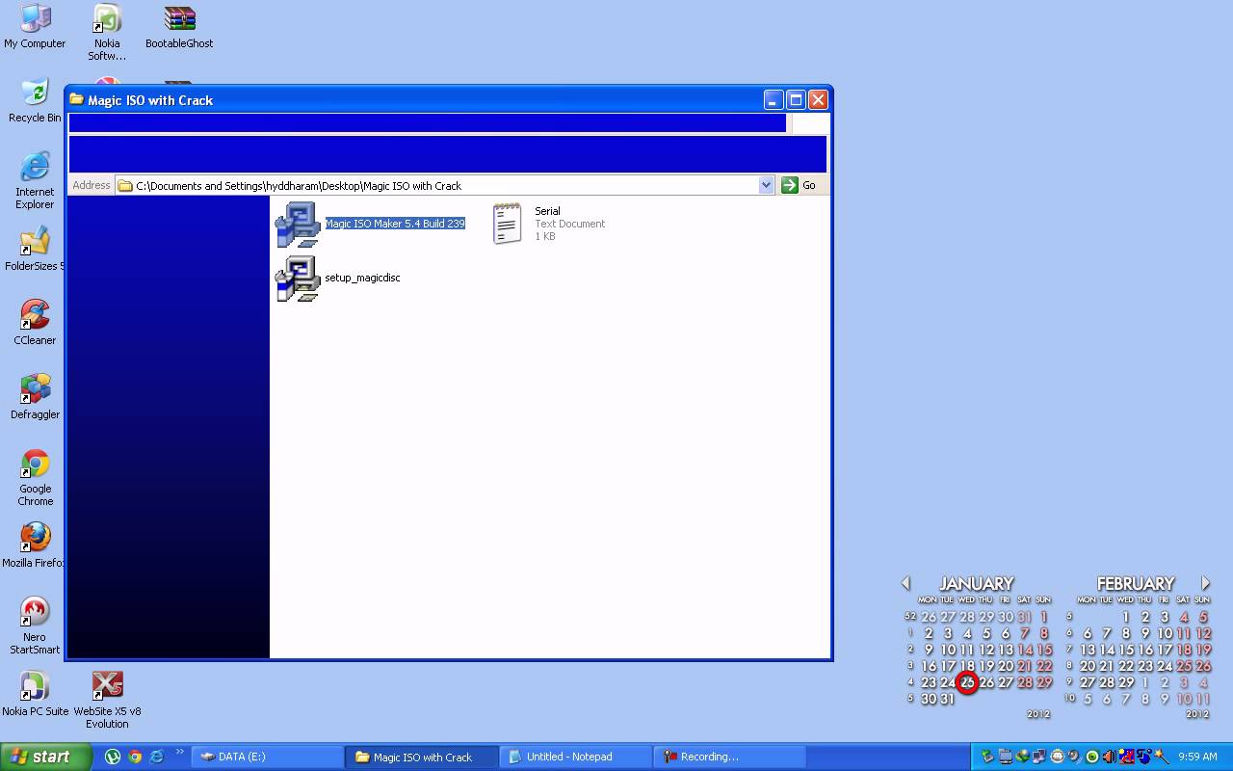
Task: Click the Serial file name label
Action: [547, 211]
